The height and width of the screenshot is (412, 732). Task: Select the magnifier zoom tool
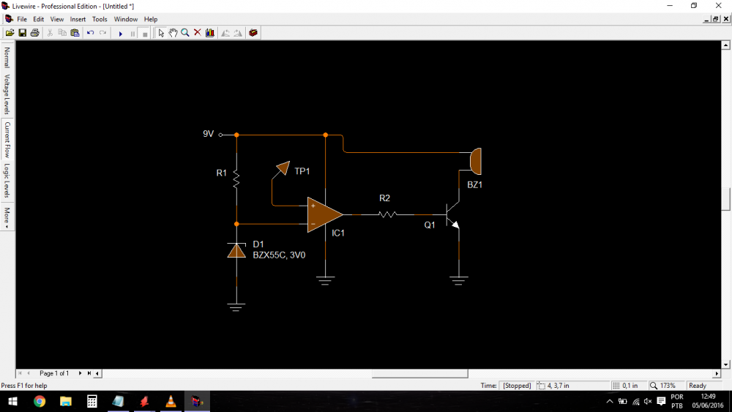pyautogui.click(x=185, y=33)
